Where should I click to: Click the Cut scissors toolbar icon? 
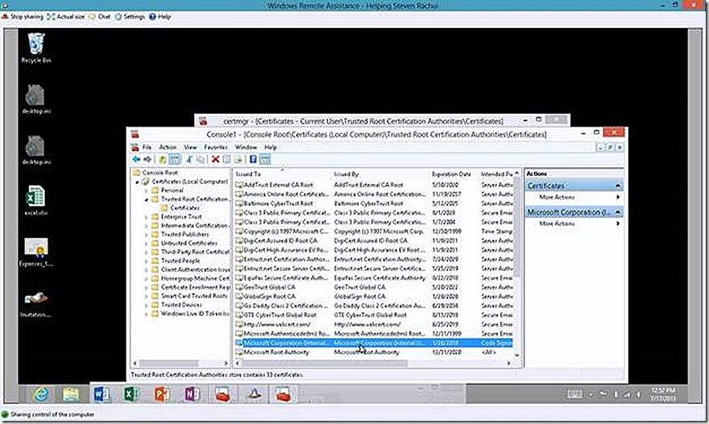click(x=189, y=159)
